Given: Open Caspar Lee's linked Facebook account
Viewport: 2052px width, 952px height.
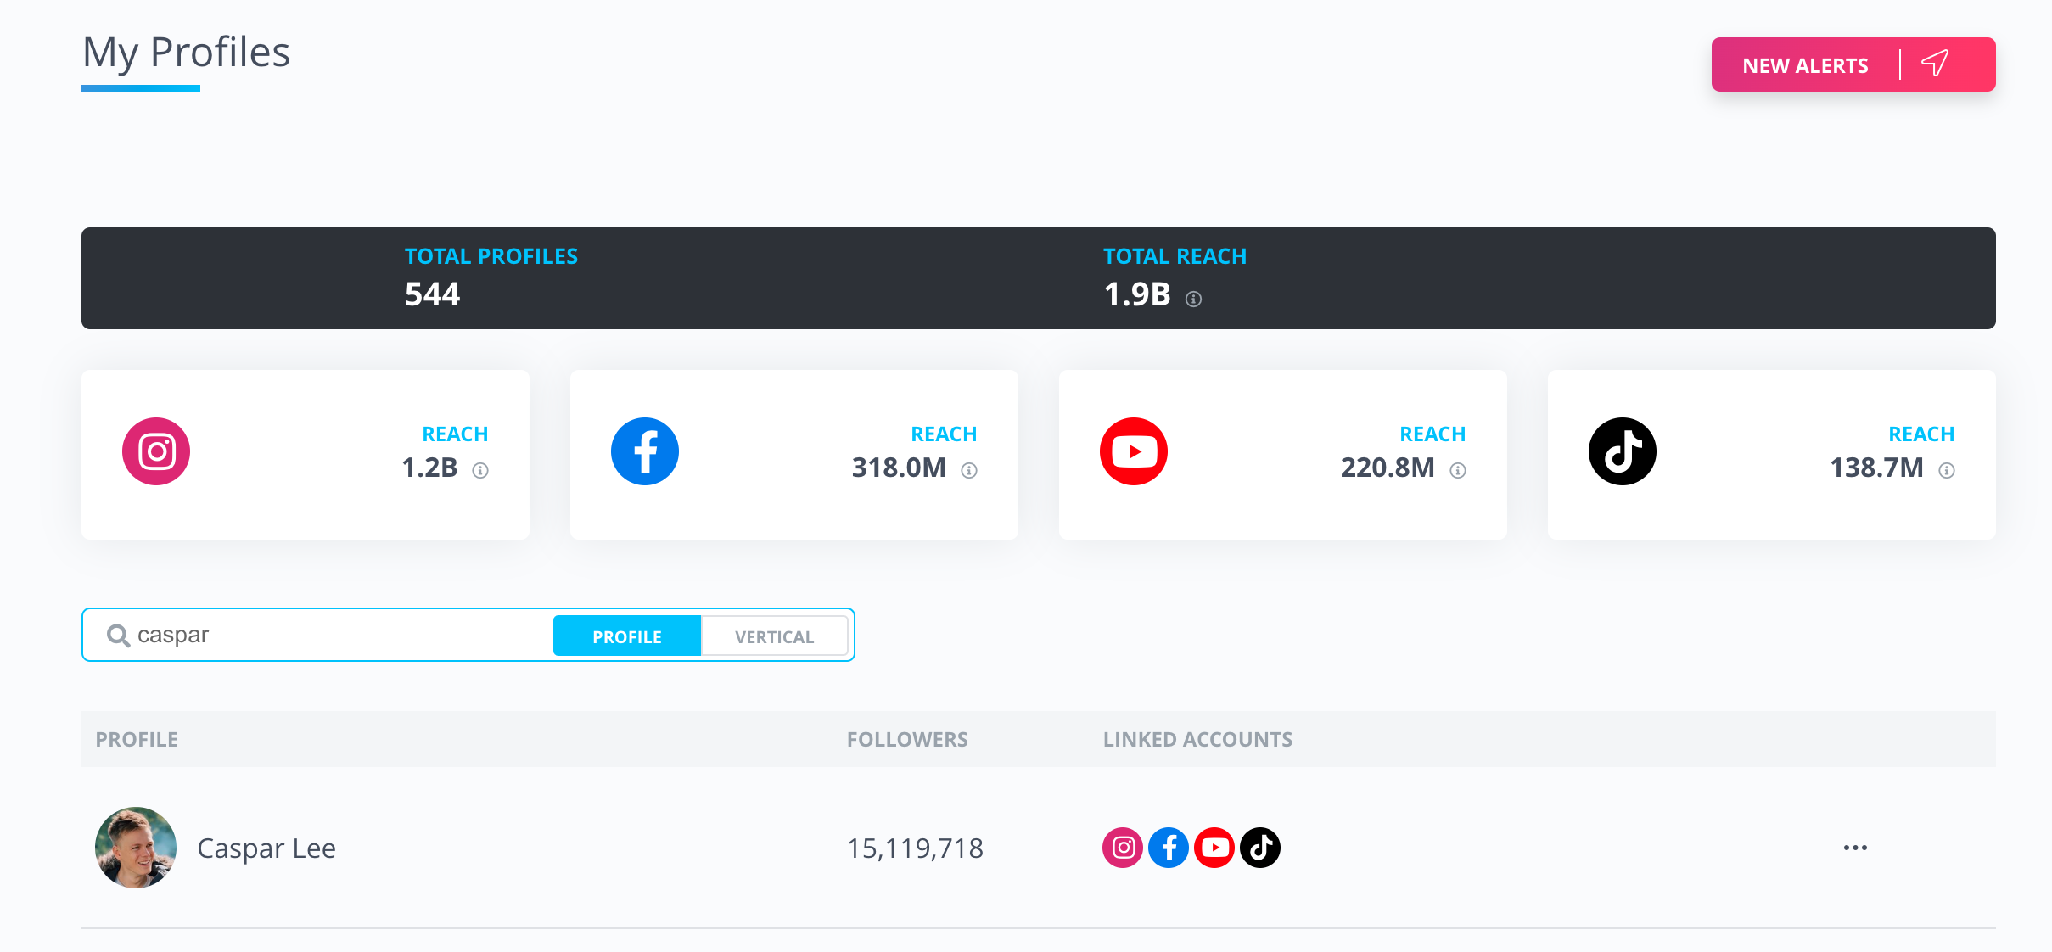Looking at the screenshot, I should pyautogui.click(x=1169, y=848).
